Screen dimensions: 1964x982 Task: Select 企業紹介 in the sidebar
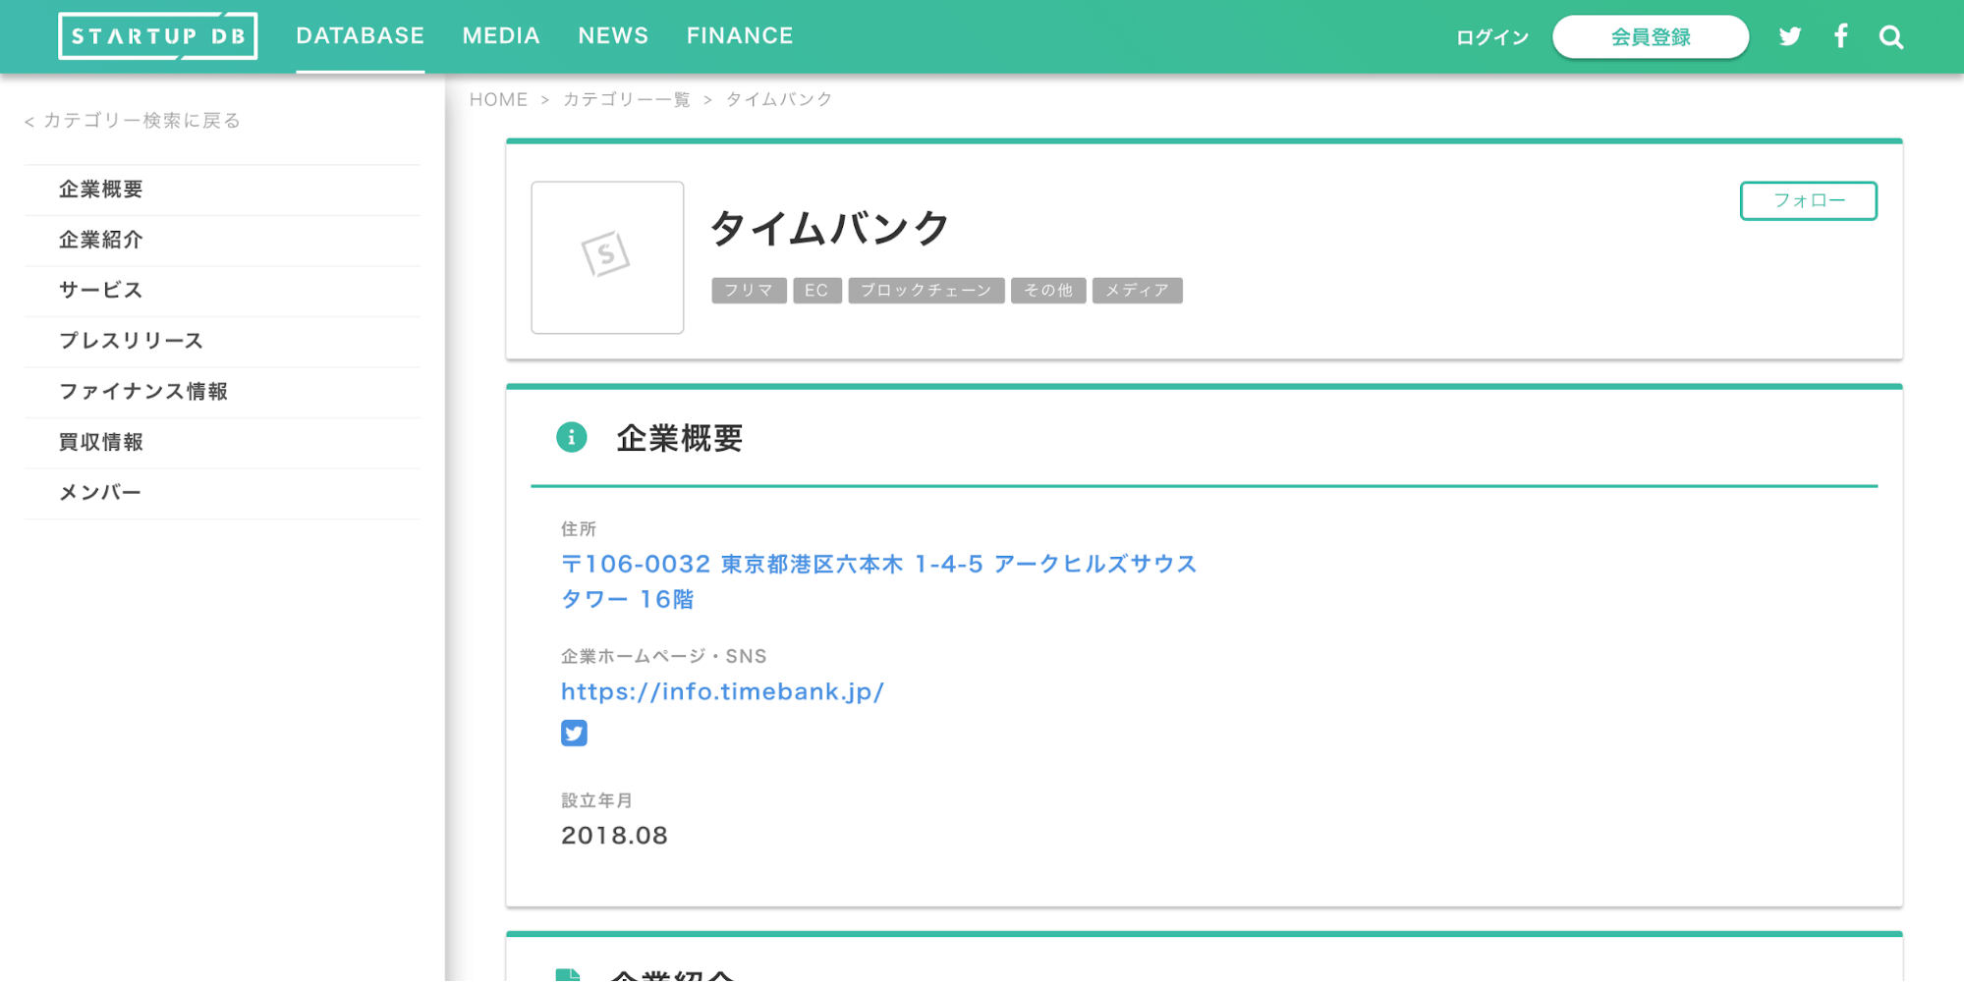pyautogui.click(x=222, y=241)
